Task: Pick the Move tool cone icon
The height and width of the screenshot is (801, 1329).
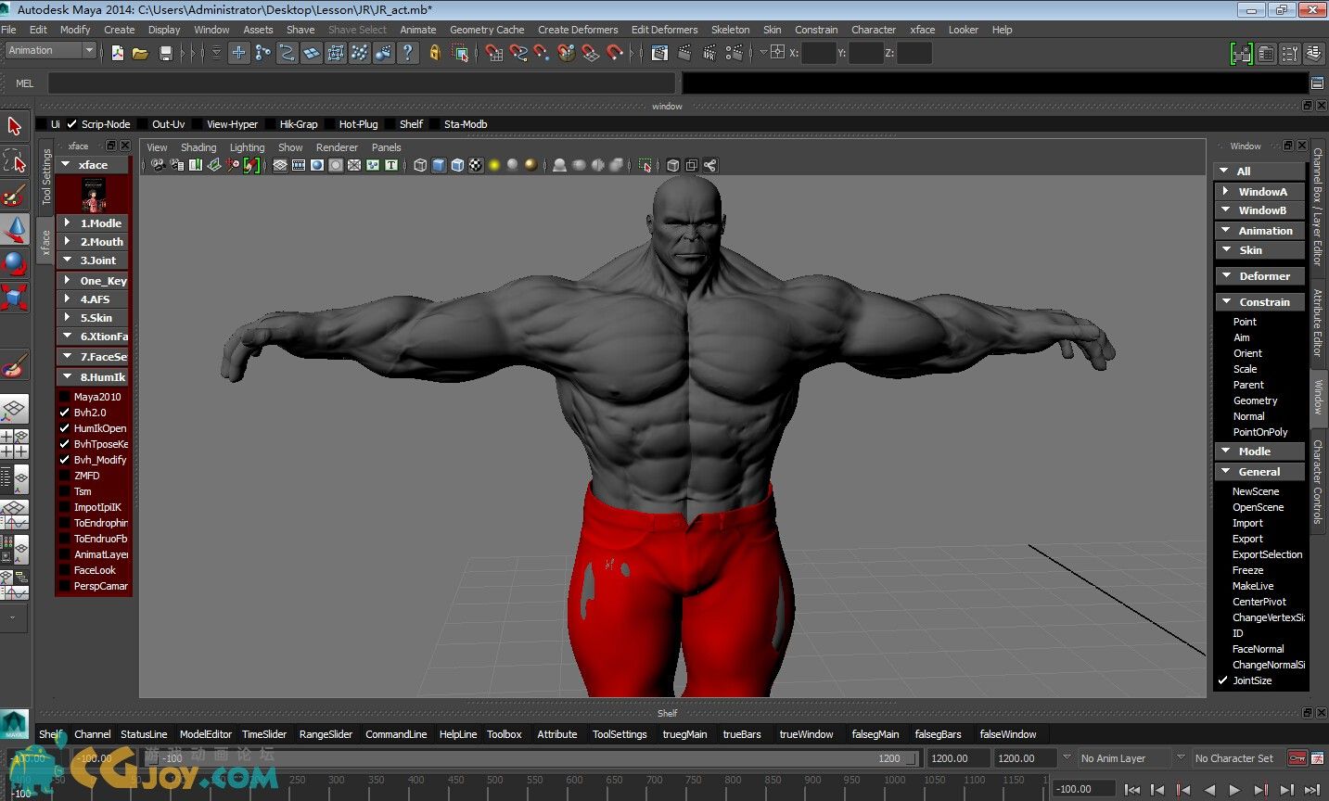Action: click(x=14, y=230)
